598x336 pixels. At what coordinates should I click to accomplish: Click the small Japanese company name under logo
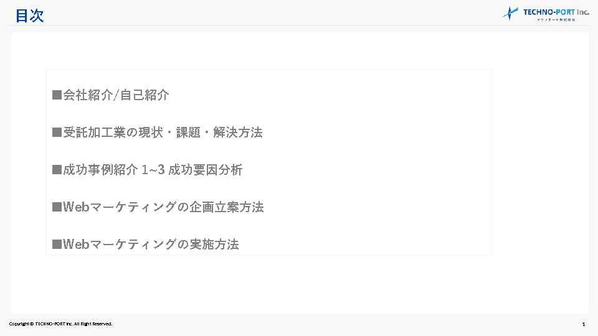click(556, 20)
